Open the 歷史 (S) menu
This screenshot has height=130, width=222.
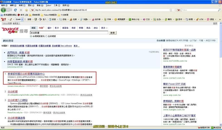pyautogui.click(x=31, y=5)
